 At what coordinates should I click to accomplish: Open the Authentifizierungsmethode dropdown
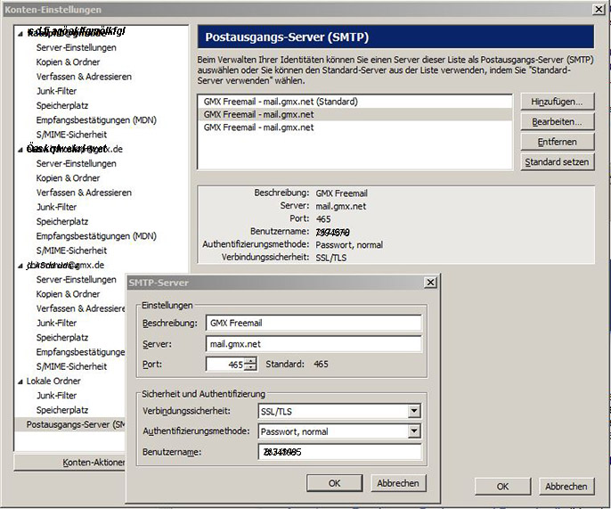[413, 431]
